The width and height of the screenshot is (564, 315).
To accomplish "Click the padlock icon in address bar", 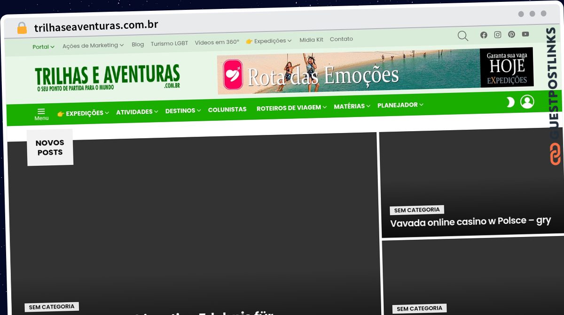I will [22, 28].
